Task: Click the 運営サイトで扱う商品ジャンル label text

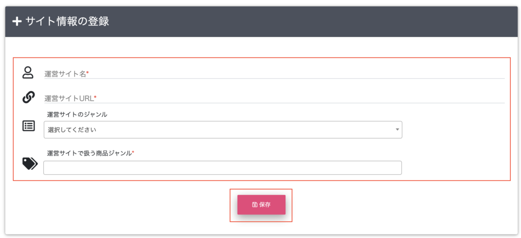Action: click(90, 153)
